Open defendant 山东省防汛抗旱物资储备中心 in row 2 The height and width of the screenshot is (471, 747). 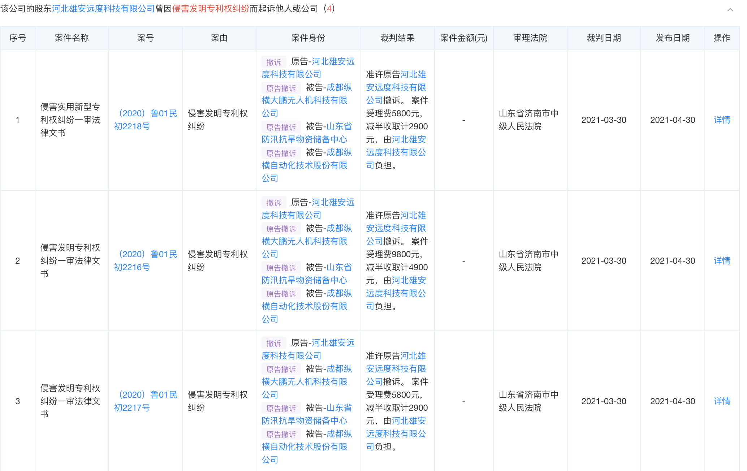[304, 280]
